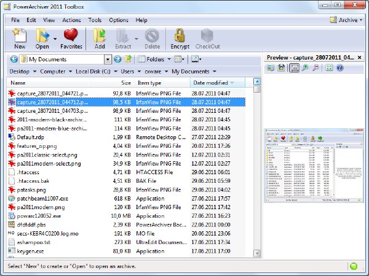Create a New archive from the toolbar
The image size is (369, 276).
tap(20, 39)
